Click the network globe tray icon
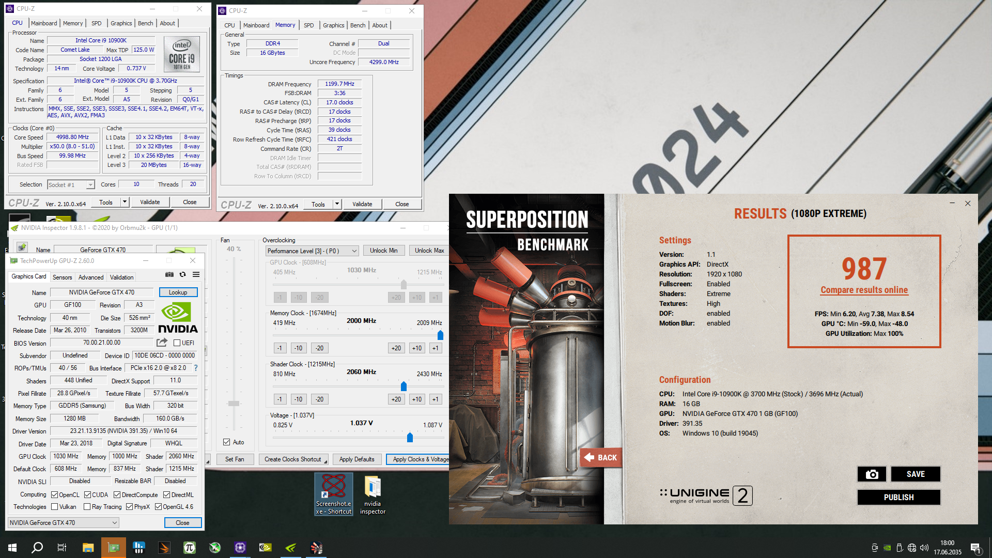 click(912, 548)
